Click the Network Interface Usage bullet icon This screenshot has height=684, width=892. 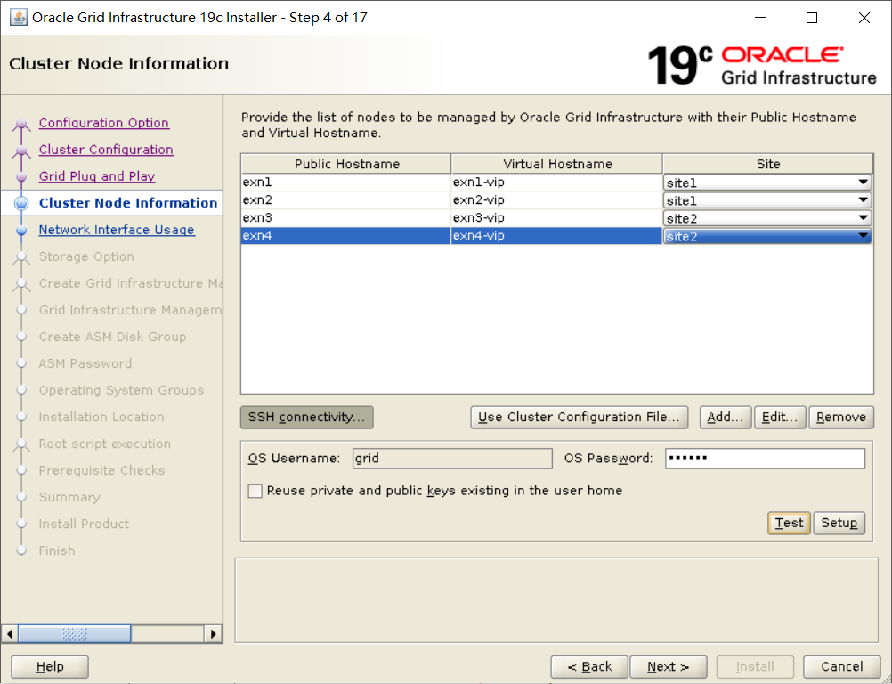coord(21,231)
